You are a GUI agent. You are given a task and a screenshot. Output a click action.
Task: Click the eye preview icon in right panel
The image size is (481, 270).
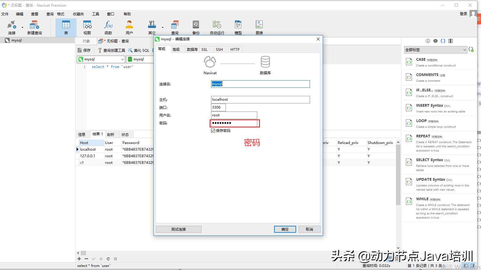pyautogui.click(x=435, y=41)
